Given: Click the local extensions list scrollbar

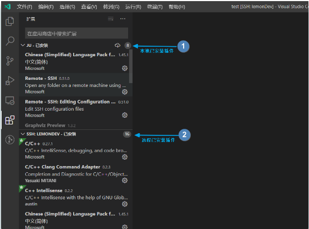Looking at the screenshot, I should pyautogui.click(x=131, y=66).
